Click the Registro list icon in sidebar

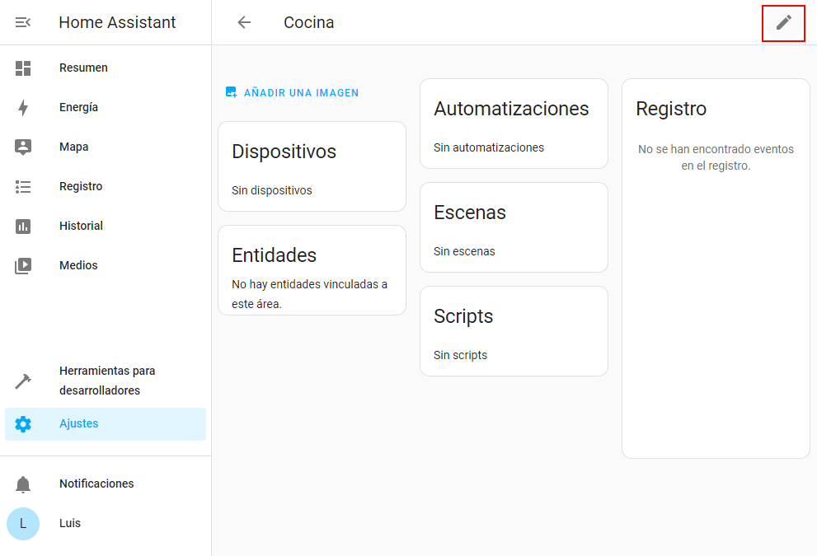point(23,187)
